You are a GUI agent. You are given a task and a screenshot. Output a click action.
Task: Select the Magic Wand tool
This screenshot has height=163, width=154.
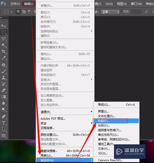tap(4, 45)
